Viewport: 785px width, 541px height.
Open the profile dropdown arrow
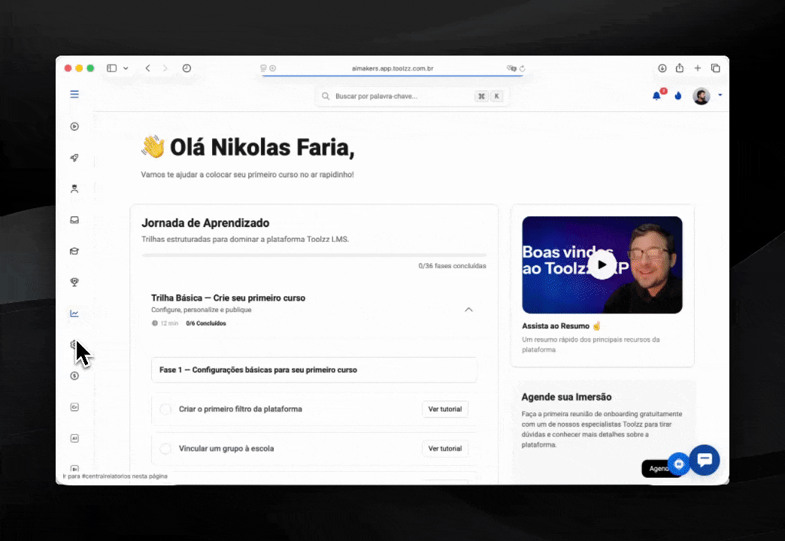coord(720,95)
